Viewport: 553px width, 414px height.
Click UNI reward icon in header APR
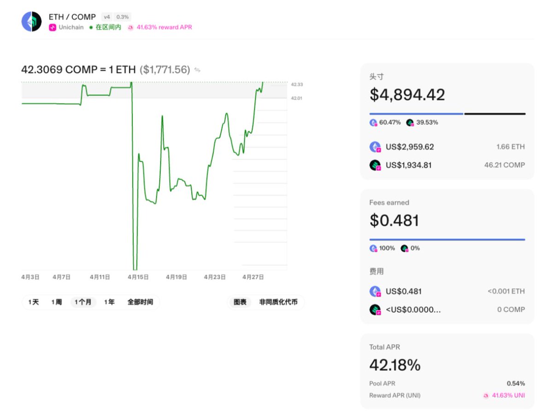click(130, 28)
